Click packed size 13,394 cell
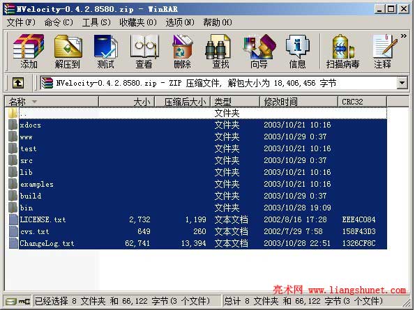 (193, 243)
